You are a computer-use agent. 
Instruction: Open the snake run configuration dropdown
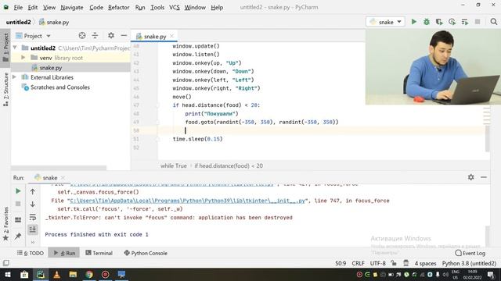coord(385,22)
